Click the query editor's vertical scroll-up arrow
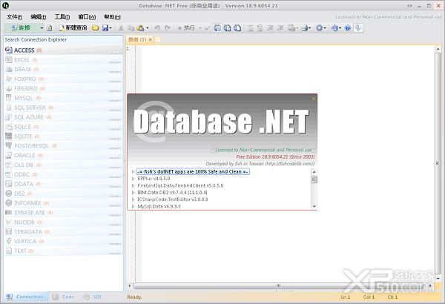Screen dimensions: 445x304 coord(438,49)
